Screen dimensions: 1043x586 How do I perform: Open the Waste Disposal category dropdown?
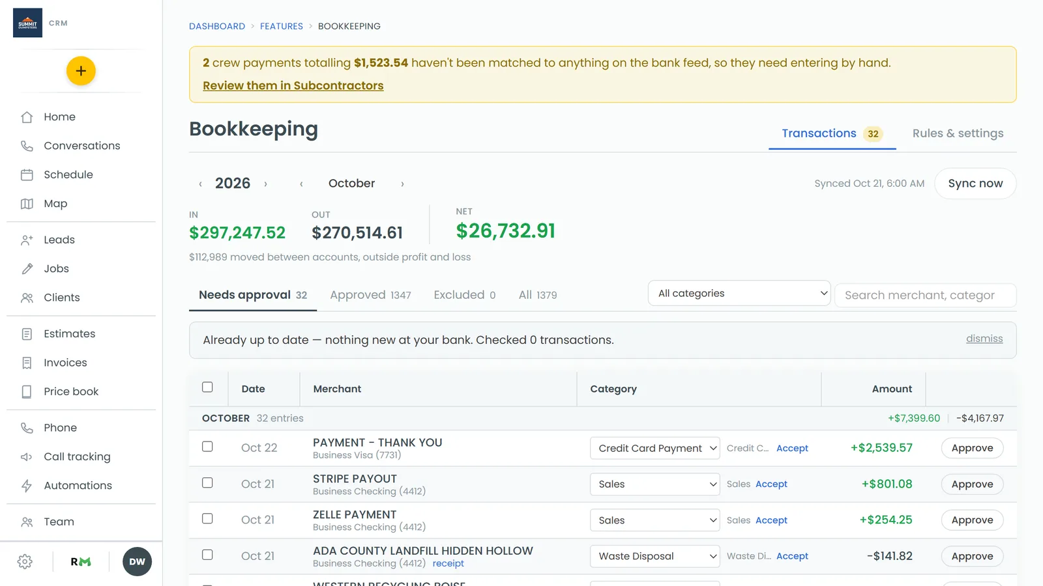[x=655, y=557]
